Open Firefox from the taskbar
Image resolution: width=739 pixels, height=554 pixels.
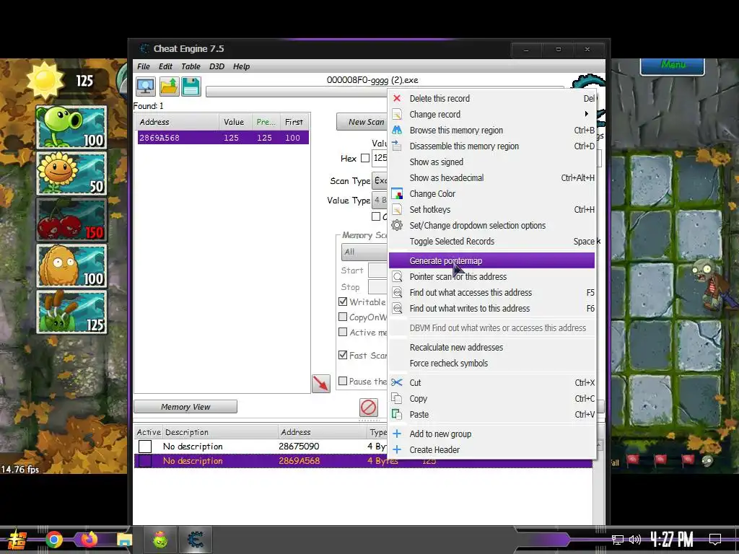point(89,540)
